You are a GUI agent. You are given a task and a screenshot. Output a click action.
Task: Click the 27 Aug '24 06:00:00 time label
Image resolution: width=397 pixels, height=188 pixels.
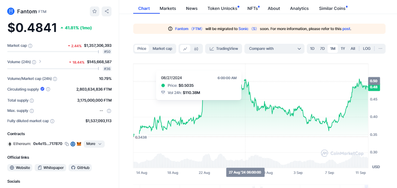tap(245, 172)
